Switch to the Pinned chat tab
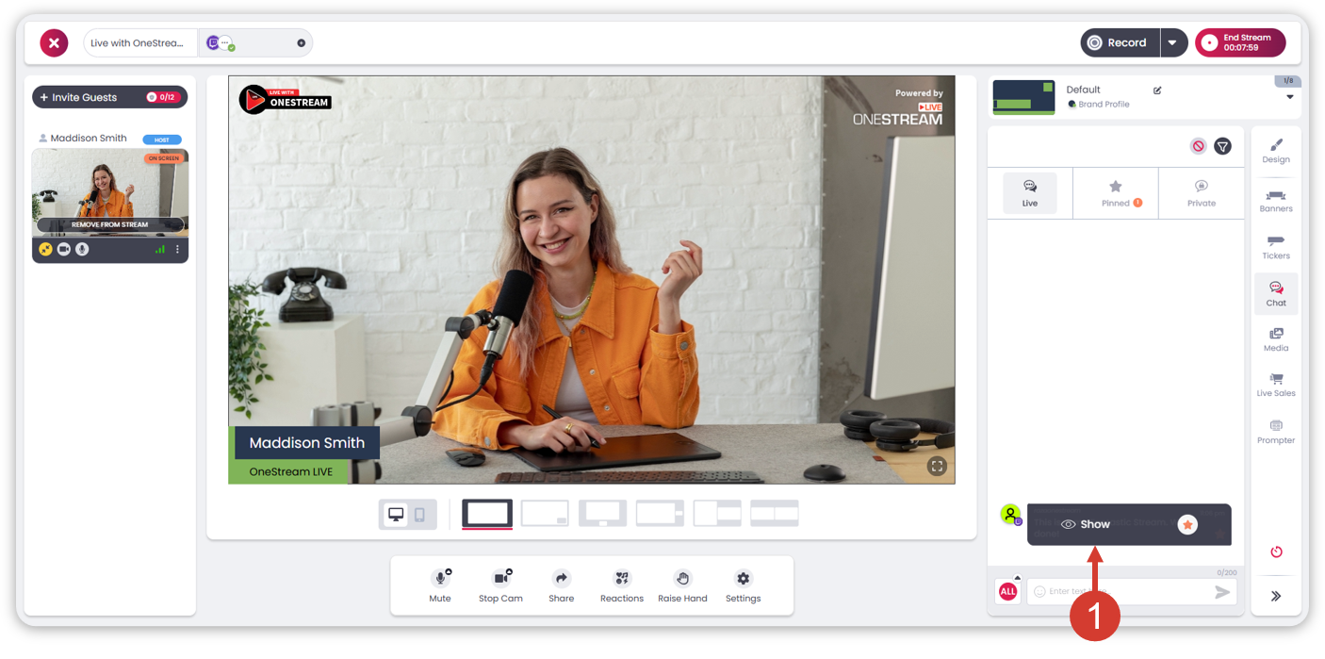 pos(1116,193)
